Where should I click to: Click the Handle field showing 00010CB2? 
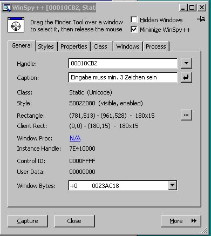click(x=123, y=63)
